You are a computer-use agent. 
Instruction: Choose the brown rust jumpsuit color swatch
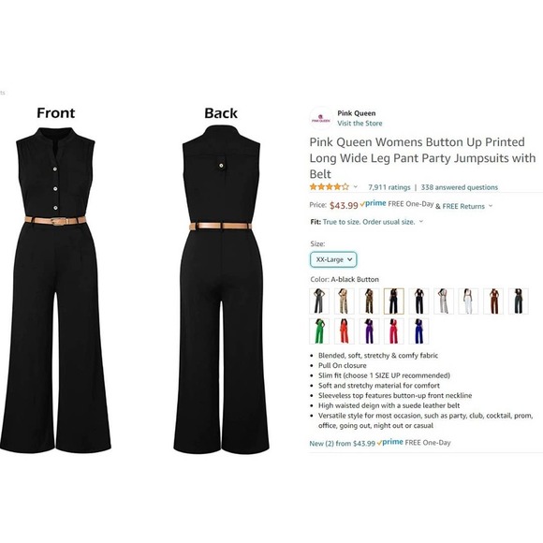[493, 301]
